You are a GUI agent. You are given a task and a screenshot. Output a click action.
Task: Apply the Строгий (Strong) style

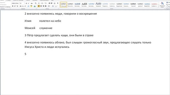click(x=133, y=5)
